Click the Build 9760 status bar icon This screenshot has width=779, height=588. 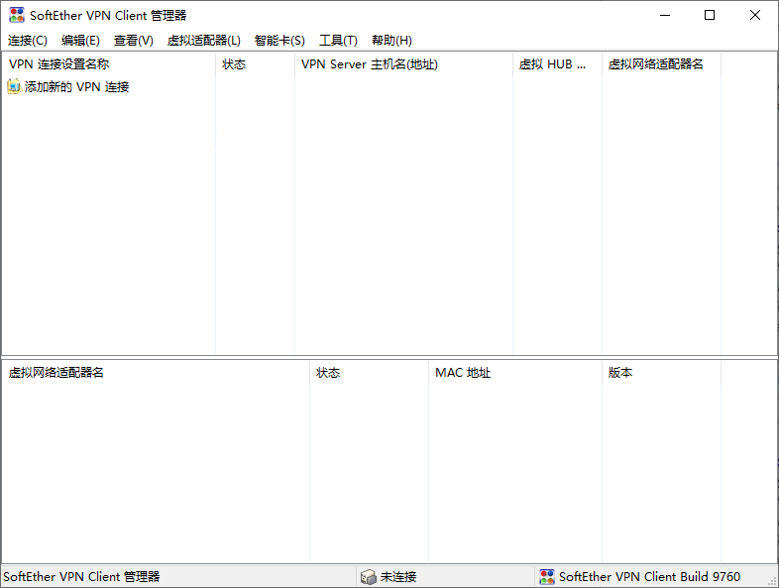coord(547,576)
